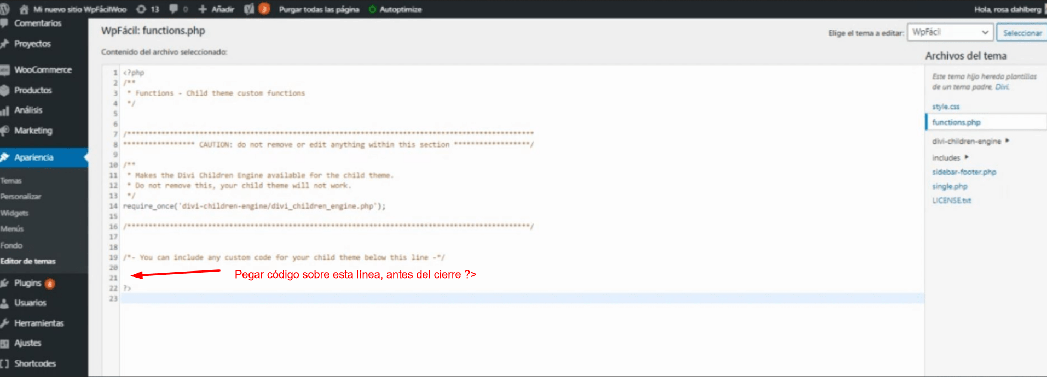
Task: Go to Productos section
Action: pyautogui.click(x=33, y=90)
